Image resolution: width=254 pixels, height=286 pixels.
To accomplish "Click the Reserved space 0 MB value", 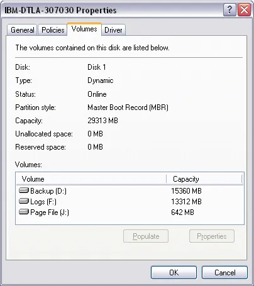I will [95, 147].
